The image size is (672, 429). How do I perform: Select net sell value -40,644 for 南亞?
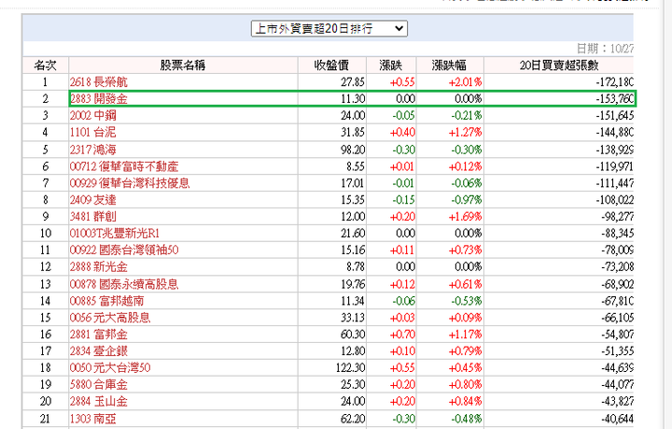pos(617,419)
